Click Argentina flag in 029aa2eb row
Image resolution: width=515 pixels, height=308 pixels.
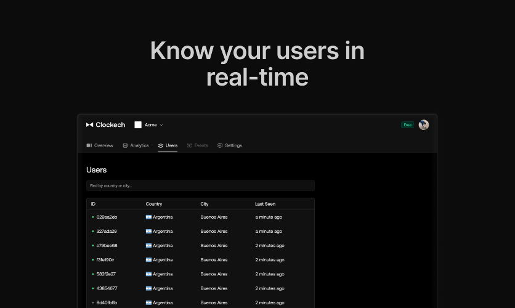[148, 217]
